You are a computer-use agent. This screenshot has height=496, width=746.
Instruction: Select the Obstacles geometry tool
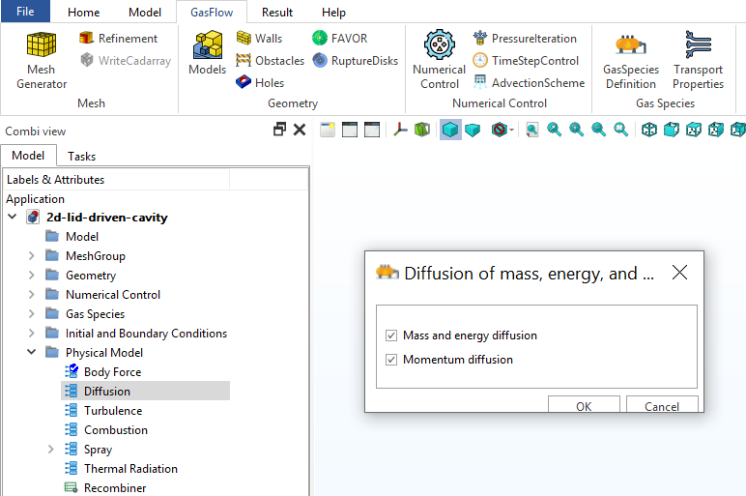[270, 61]
